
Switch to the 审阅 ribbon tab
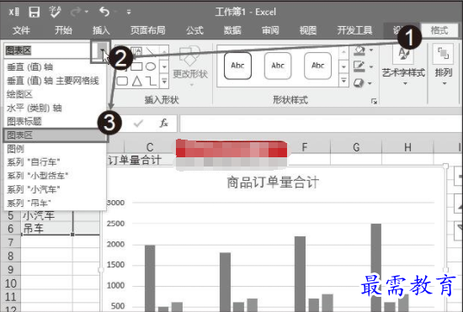click(x=270, y=30)
